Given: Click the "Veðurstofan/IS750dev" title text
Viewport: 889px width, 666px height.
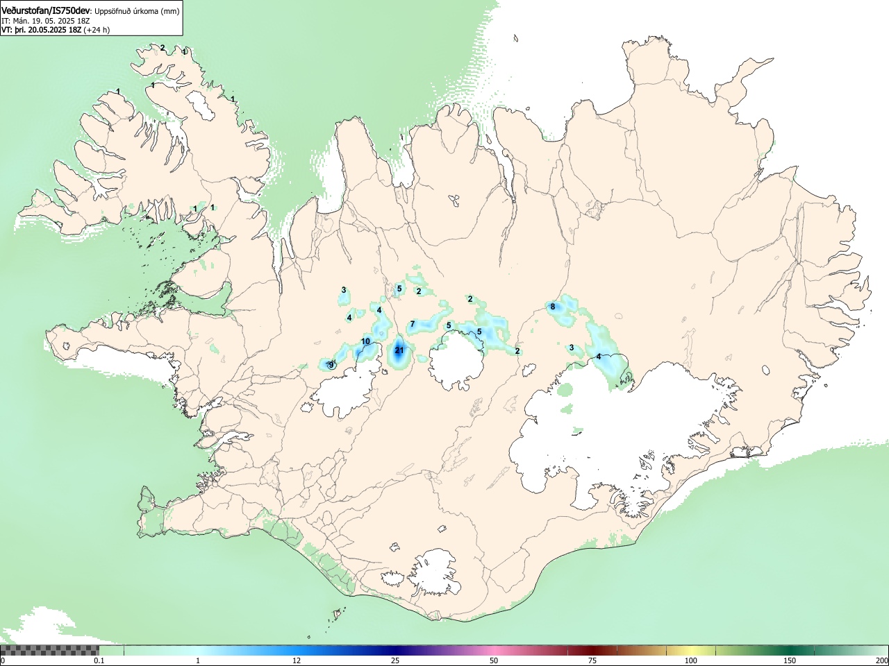Looking at the screenshot, I should tap(46, 10).
